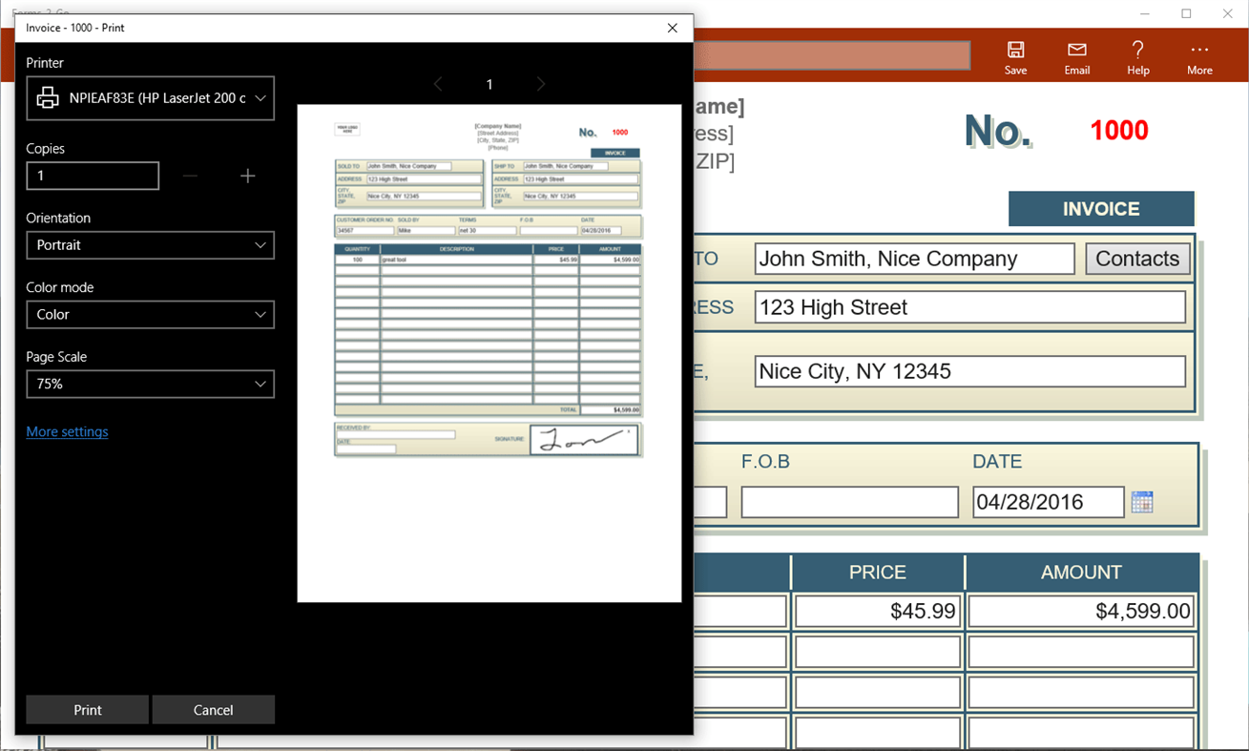Cancel the print dialog
Screen dimensions: 1249x751
pyautogui.click(x=213, y=710)
